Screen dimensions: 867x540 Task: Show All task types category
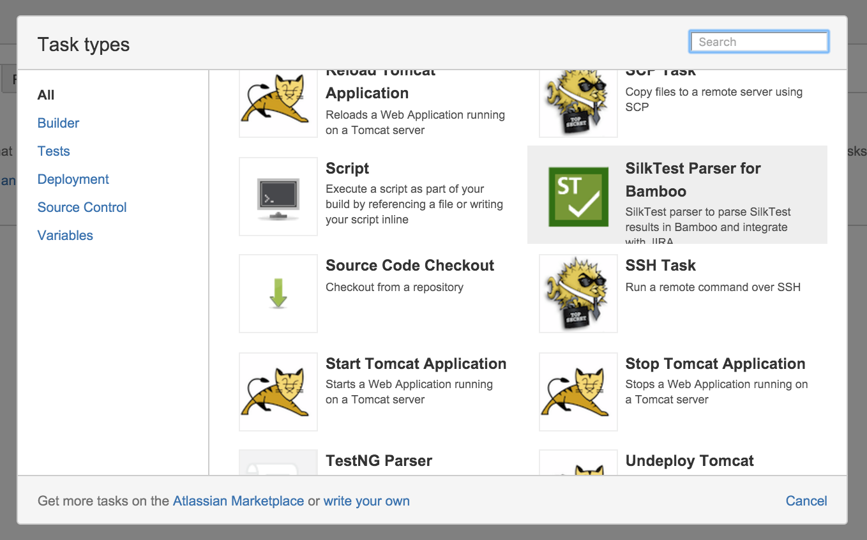[x=46, y=95]
